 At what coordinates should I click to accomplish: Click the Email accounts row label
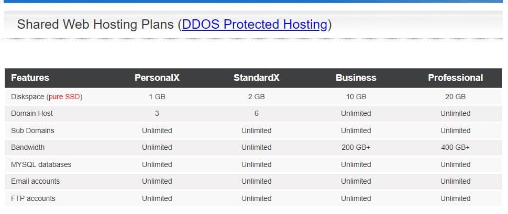tap(35, 182)
